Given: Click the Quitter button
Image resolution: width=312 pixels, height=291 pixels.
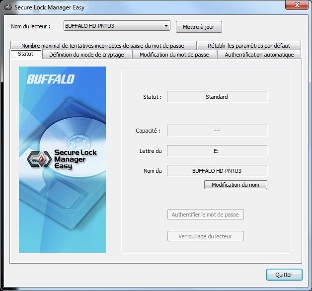Looking at the screenshot, I should [284, 275].
